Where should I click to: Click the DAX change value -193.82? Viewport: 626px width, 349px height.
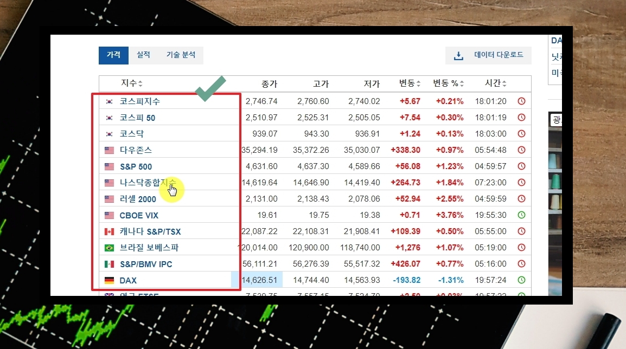[407, 280]
